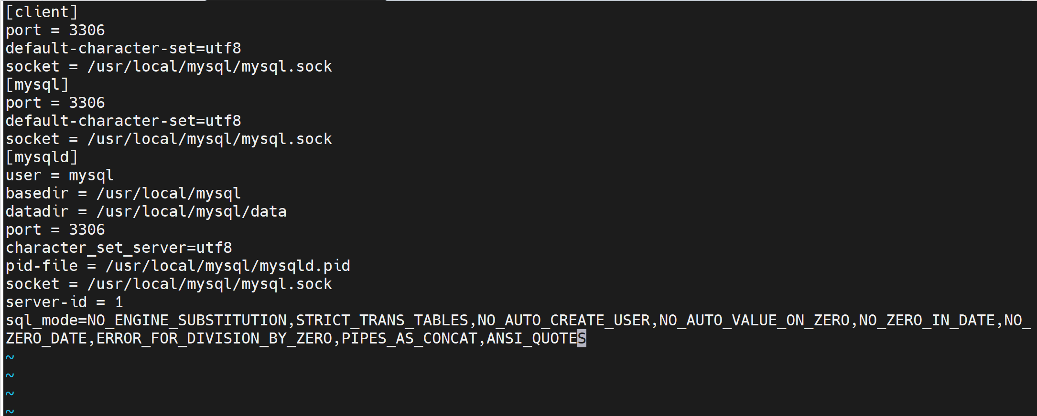Screen dimensions: 1037x416
Task: Click PIPES_AS_CONCAT mode text
Action: coord(410,339)
